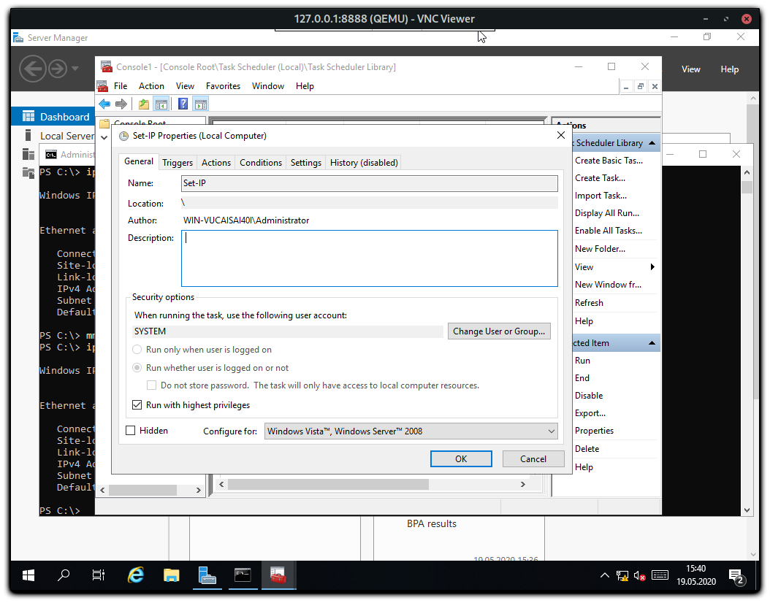The height and width of the screenshot is (603, 770).
Task: Switch to the Triggers tab
Action: tap(178, 163)
